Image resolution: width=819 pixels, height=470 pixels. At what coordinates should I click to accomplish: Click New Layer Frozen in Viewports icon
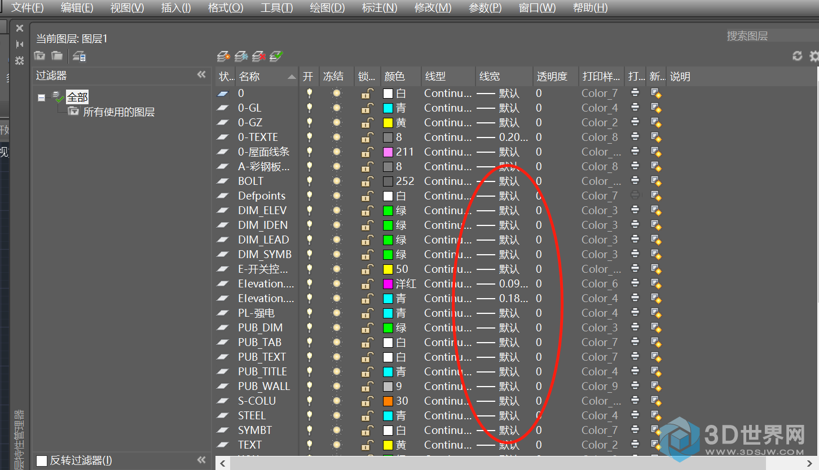[241, 56]
